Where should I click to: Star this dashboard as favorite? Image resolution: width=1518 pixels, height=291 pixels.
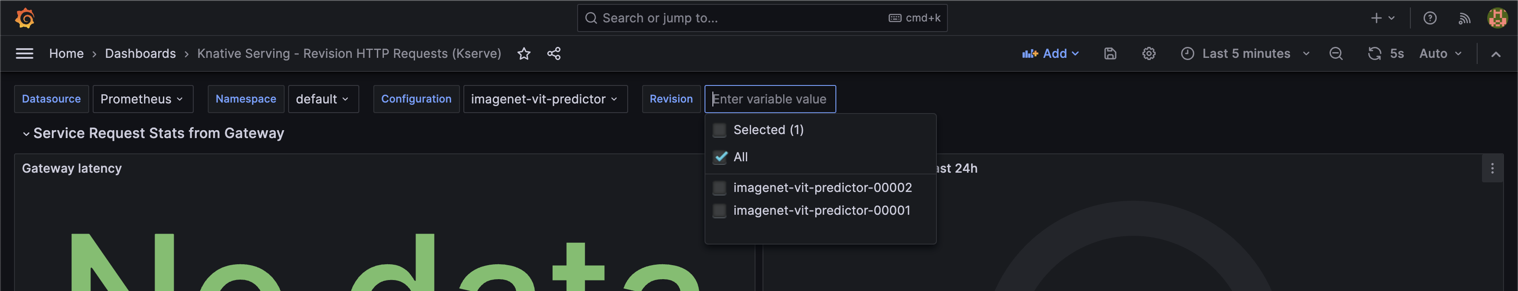(524, 54)
